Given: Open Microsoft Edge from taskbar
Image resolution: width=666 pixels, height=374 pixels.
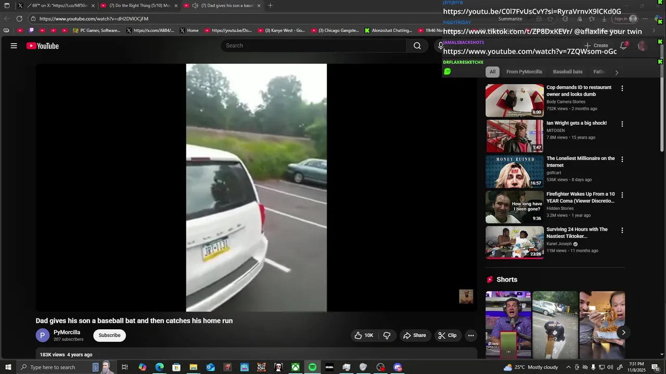Looking at the screenshot, I should click(159, 367).
